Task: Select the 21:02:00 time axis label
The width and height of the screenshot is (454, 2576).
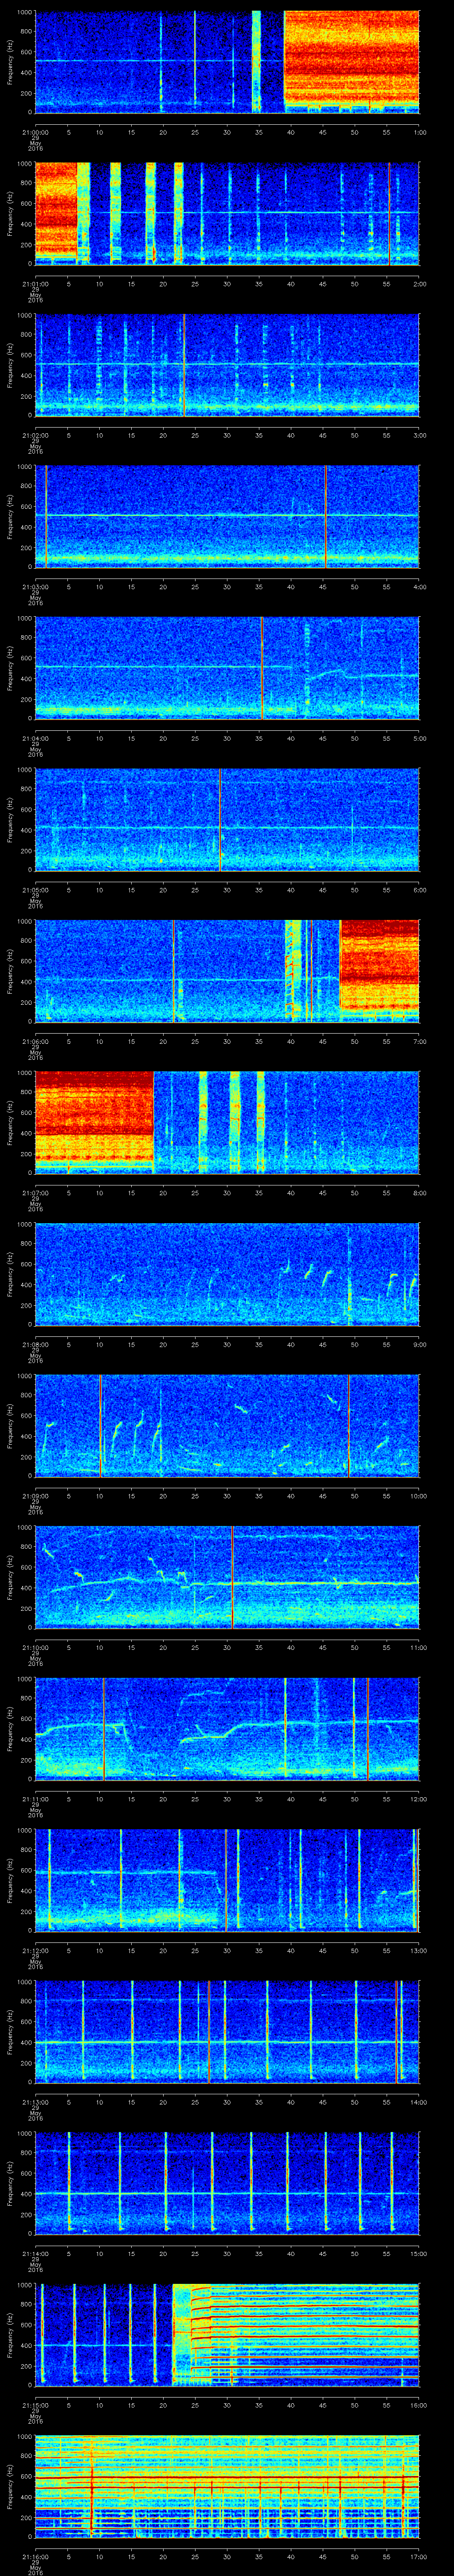Action: (35, 435)
